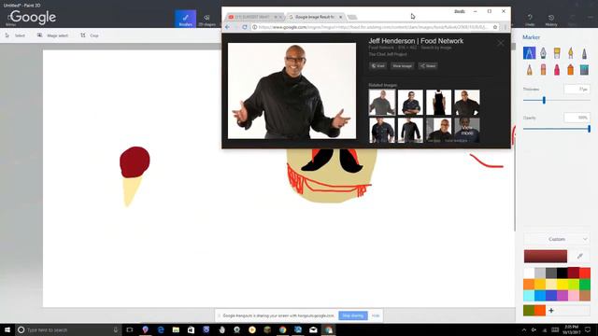Click the Share button
Screen dimensions: 598x336
click(428, 66)
